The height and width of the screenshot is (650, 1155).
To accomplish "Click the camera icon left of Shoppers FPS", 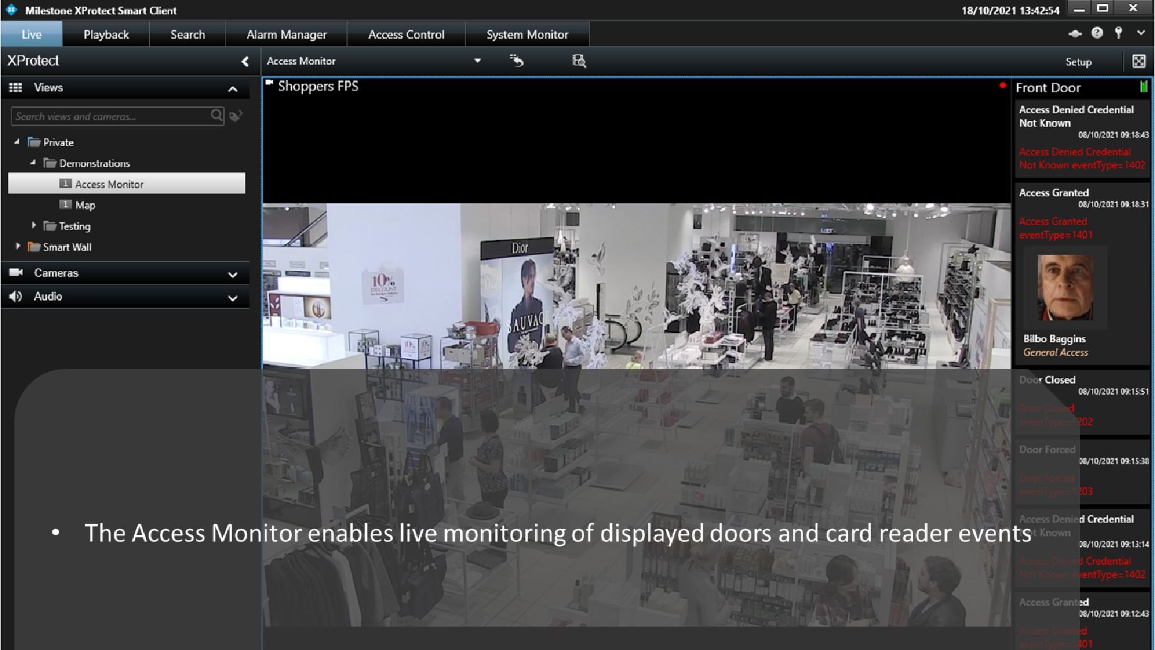I will (269, 83).
